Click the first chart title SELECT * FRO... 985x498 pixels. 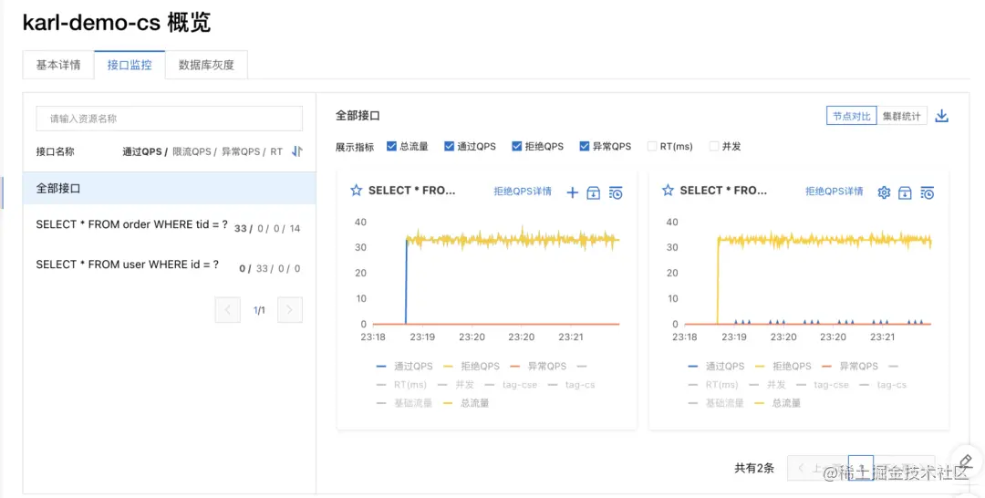click(x=412, y=191)
